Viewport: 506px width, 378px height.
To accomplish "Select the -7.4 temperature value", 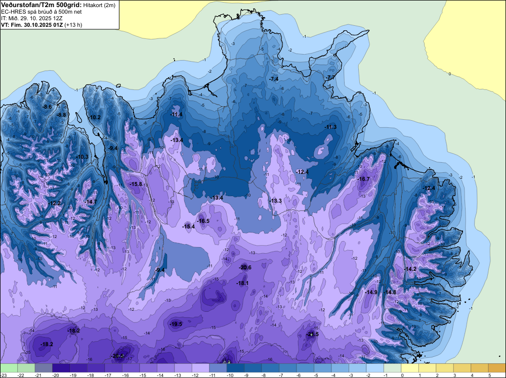I will tap(274, 79).
